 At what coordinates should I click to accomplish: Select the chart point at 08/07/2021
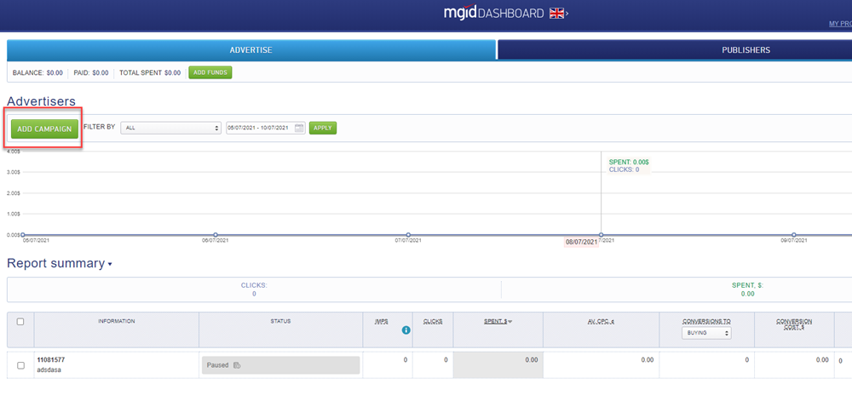pyautogui.click(x=601, y=235)
